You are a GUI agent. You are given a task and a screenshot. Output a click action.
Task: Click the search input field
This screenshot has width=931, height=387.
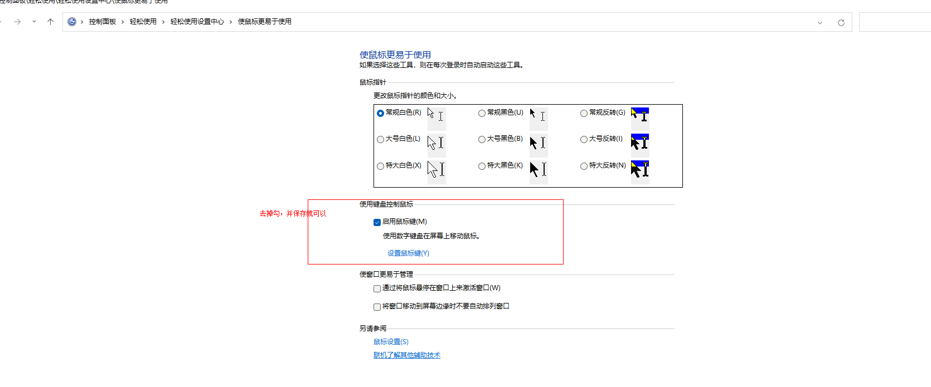coord(895,22)
